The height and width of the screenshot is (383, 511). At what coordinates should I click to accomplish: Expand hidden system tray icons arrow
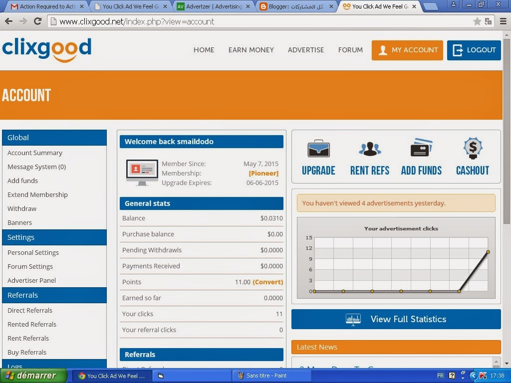474,376
